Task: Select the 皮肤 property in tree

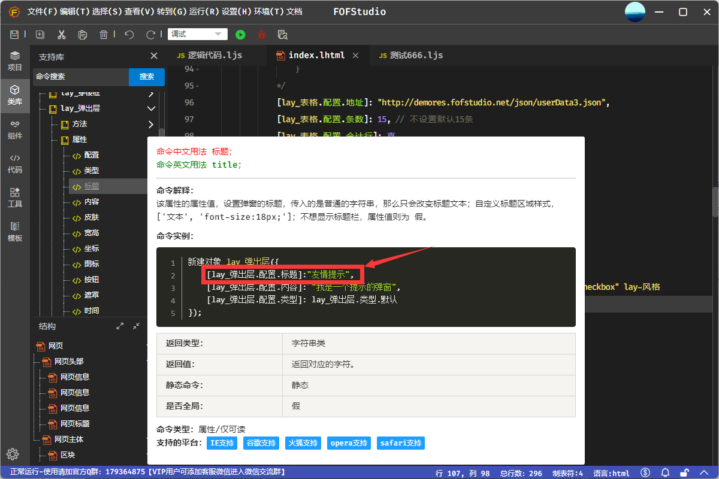Action: click(92, 217)
